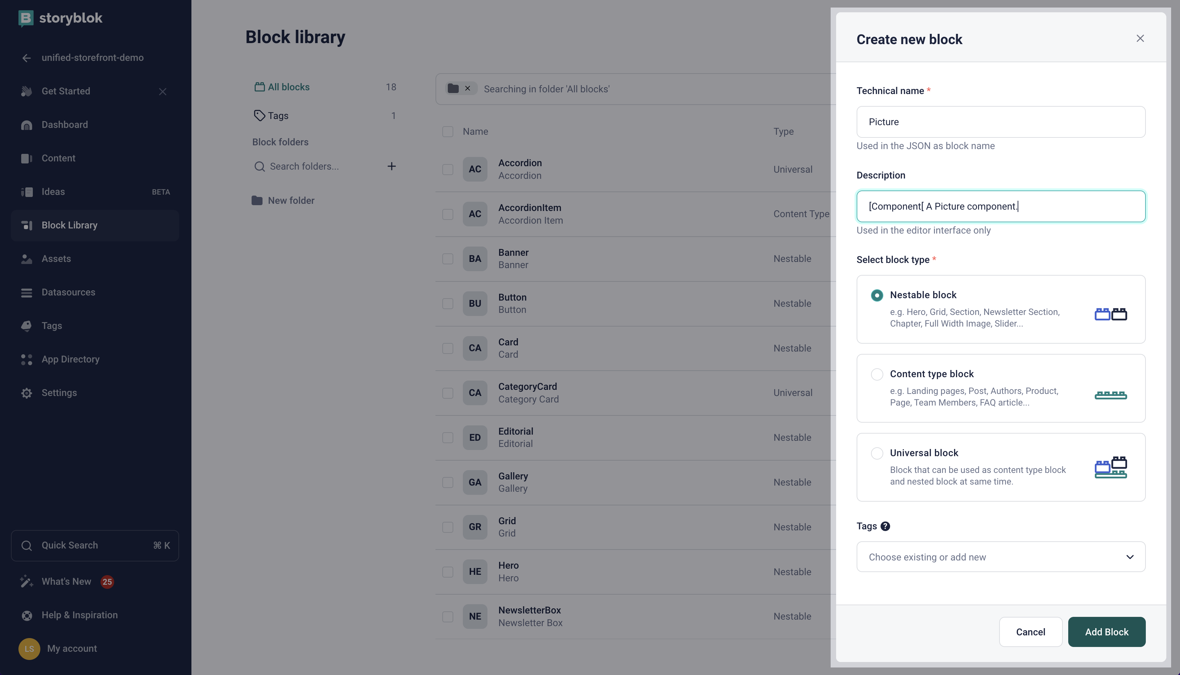
Task: Click the Nestable block bricks icon
Action: coord(1111,314)
